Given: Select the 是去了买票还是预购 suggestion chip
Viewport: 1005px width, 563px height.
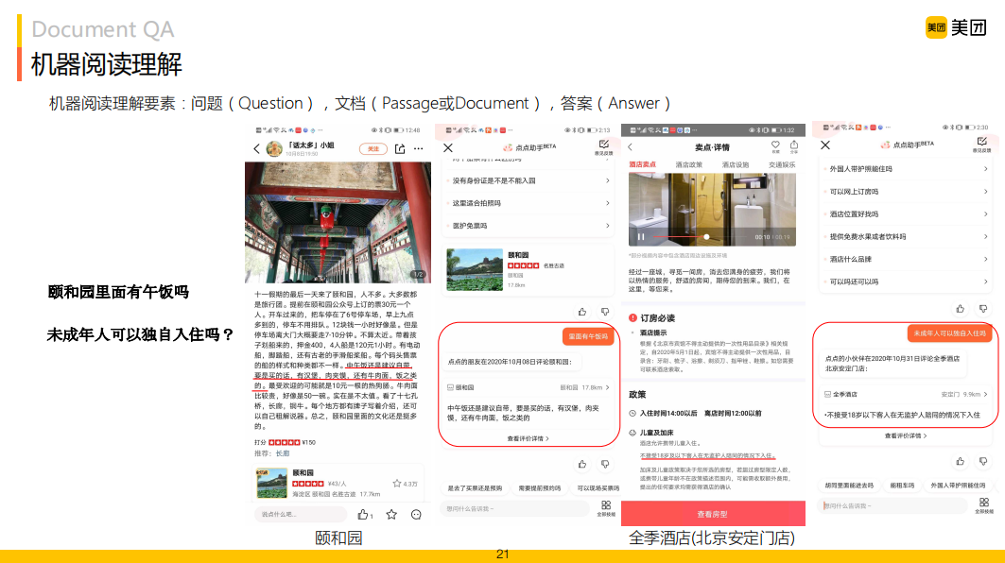Looking at the screenshot, I should click(x=475, y=488).
